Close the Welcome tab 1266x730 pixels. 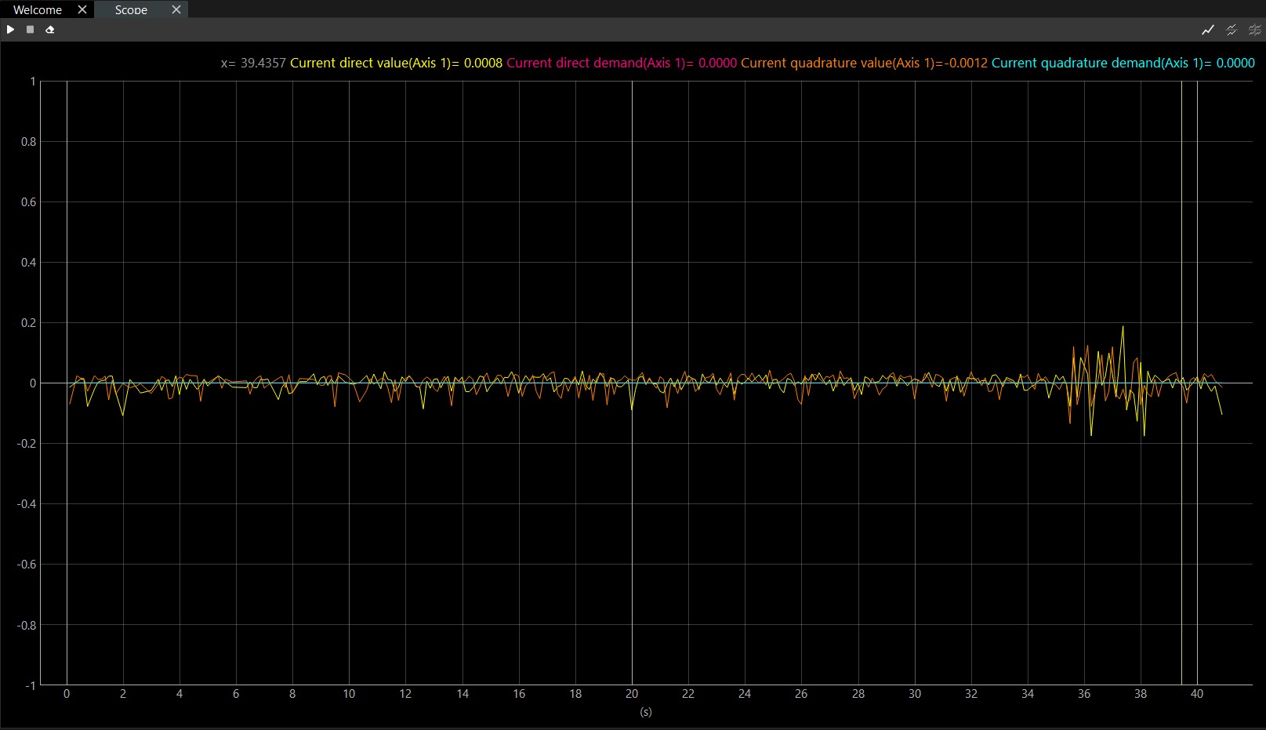[x=82, y=10]
